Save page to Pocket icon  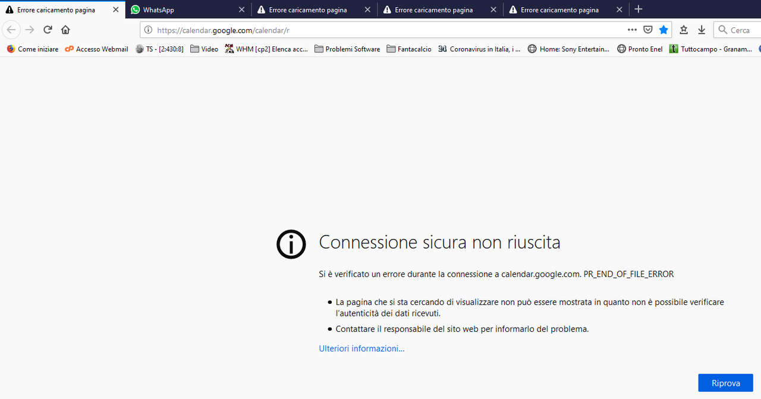pyautogui.click(x=648, y=30)
